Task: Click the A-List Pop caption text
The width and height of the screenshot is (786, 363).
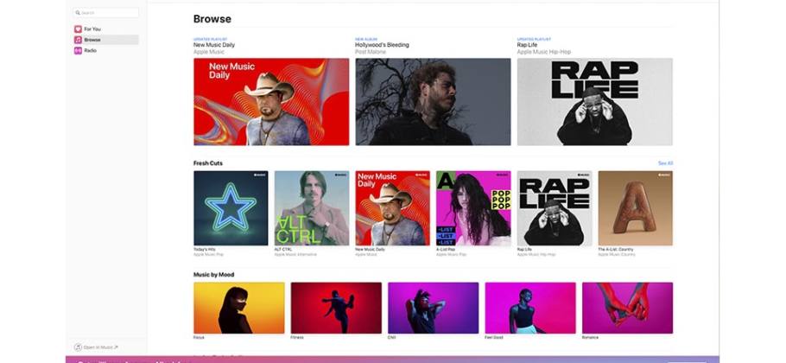Action: pos(447,249)
